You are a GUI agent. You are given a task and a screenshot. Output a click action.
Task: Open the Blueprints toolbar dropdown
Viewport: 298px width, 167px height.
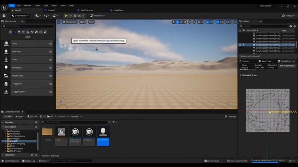point(47,16)
